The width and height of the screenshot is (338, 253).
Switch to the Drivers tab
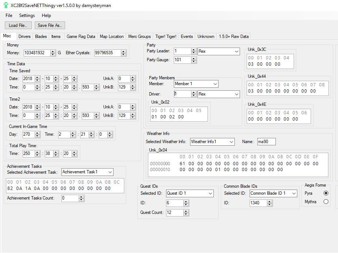24,37
